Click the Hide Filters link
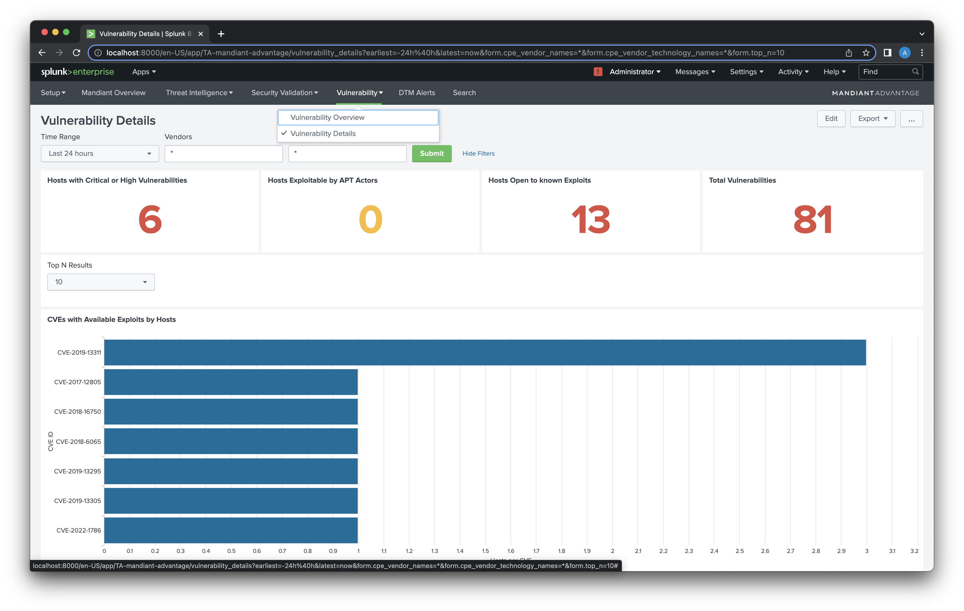Viewport: 964px width, 611px height. (x=478, y=153)
